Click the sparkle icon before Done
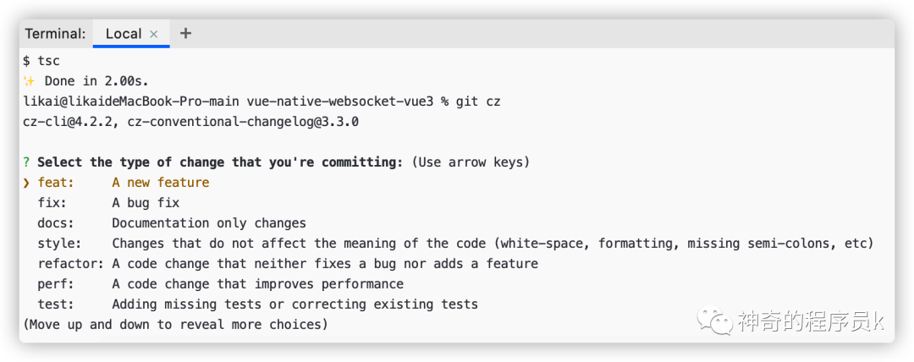Viewport: 914px width, 362px height. (29, 81)
